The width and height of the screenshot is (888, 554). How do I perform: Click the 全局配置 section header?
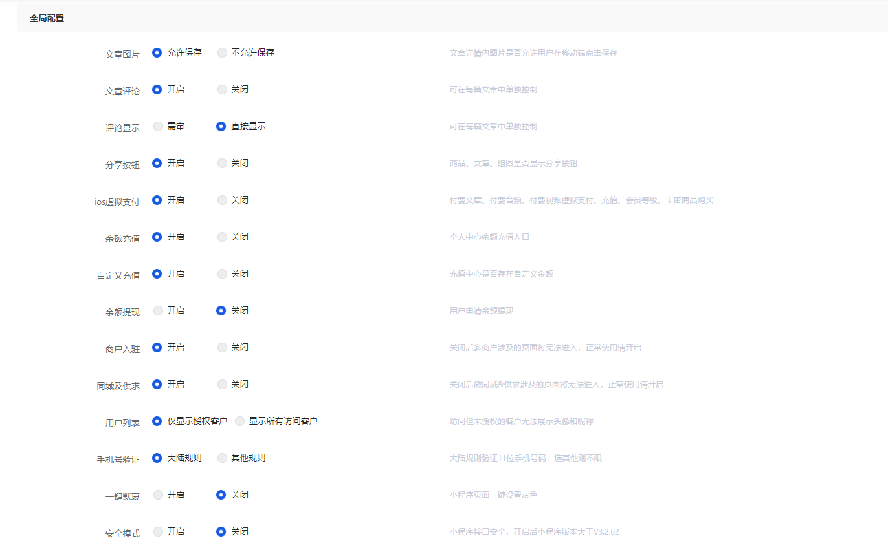47,19
